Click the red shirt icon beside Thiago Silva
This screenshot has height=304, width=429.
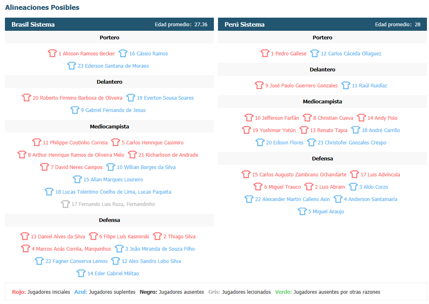click(157, 236)
